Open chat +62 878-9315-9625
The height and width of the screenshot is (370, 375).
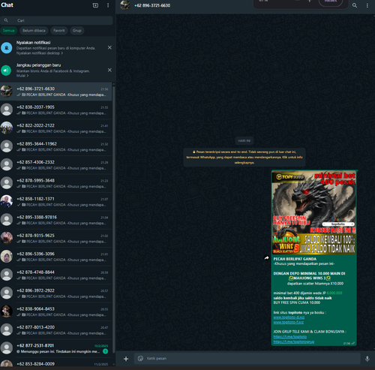pyautogui.click(x=56, y=238)
